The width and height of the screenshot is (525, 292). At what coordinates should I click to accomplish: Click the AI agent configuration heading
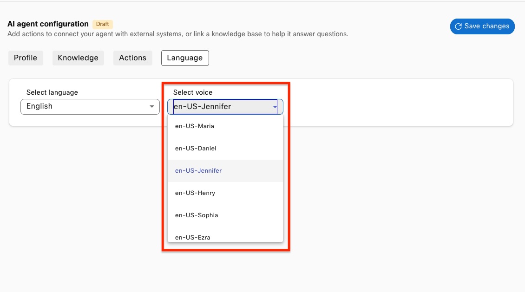tap(48, 24)
